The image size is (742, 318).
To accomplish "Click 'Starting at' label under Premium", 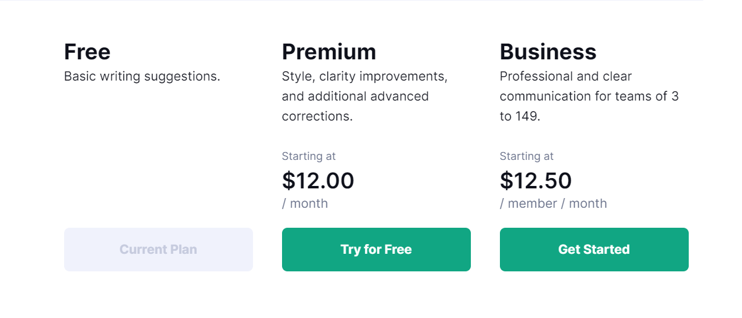I will [x=309, y=156].
